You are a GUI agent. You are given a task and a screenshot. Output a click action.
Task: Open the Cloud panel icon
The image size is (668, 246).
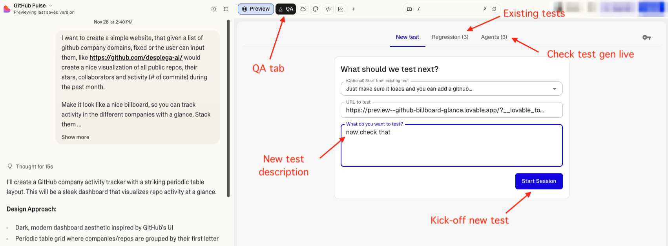point(303,9)
